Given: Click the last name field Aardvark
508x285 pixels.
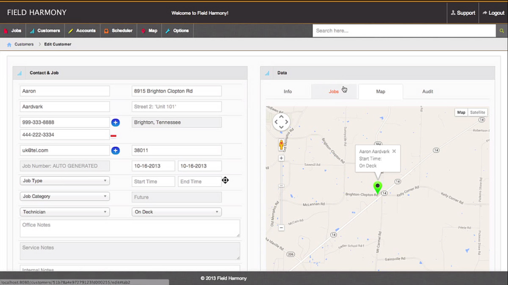Looking at the screenshot, I should (x=65, y=106).
